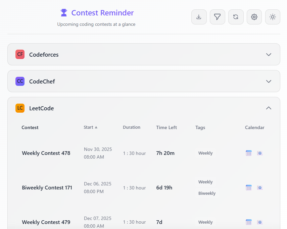Click the trophy icon beside Contest Reminder
287x229 pixels.
tap(63, 12)
